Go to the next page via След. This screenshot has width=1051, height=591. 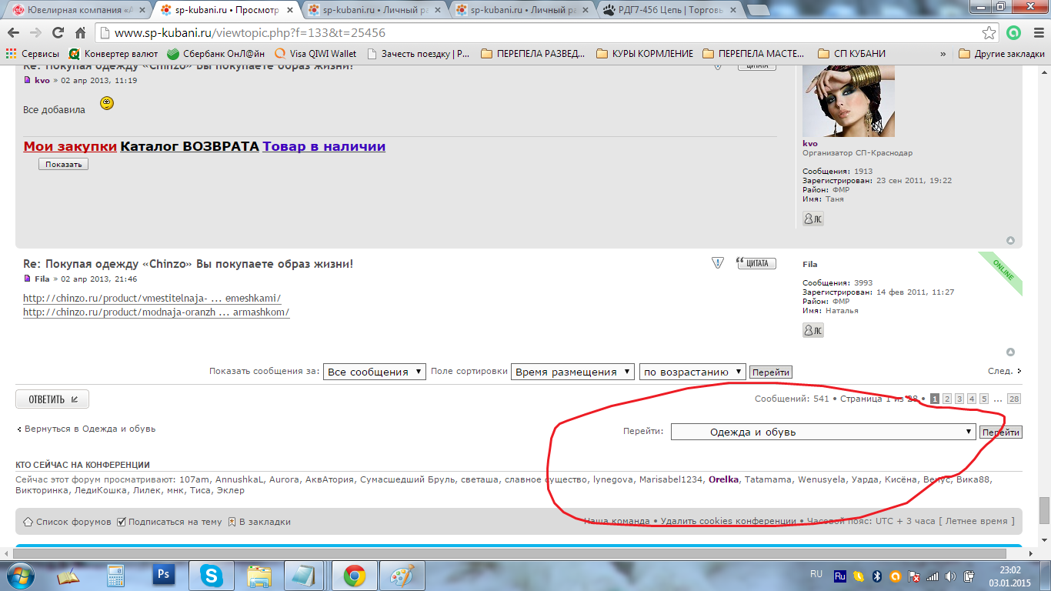(1005, 371)
